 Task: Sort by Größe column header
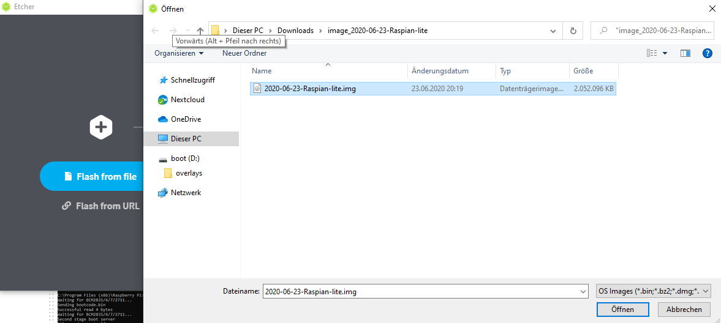[594, 71]
